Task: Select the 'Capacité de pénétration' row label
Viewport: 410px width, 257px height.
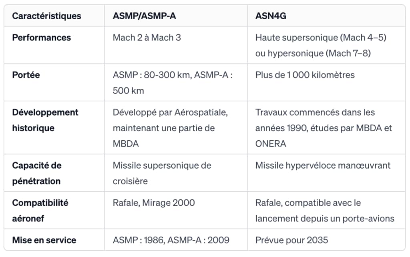Action: tap(37, 173)
